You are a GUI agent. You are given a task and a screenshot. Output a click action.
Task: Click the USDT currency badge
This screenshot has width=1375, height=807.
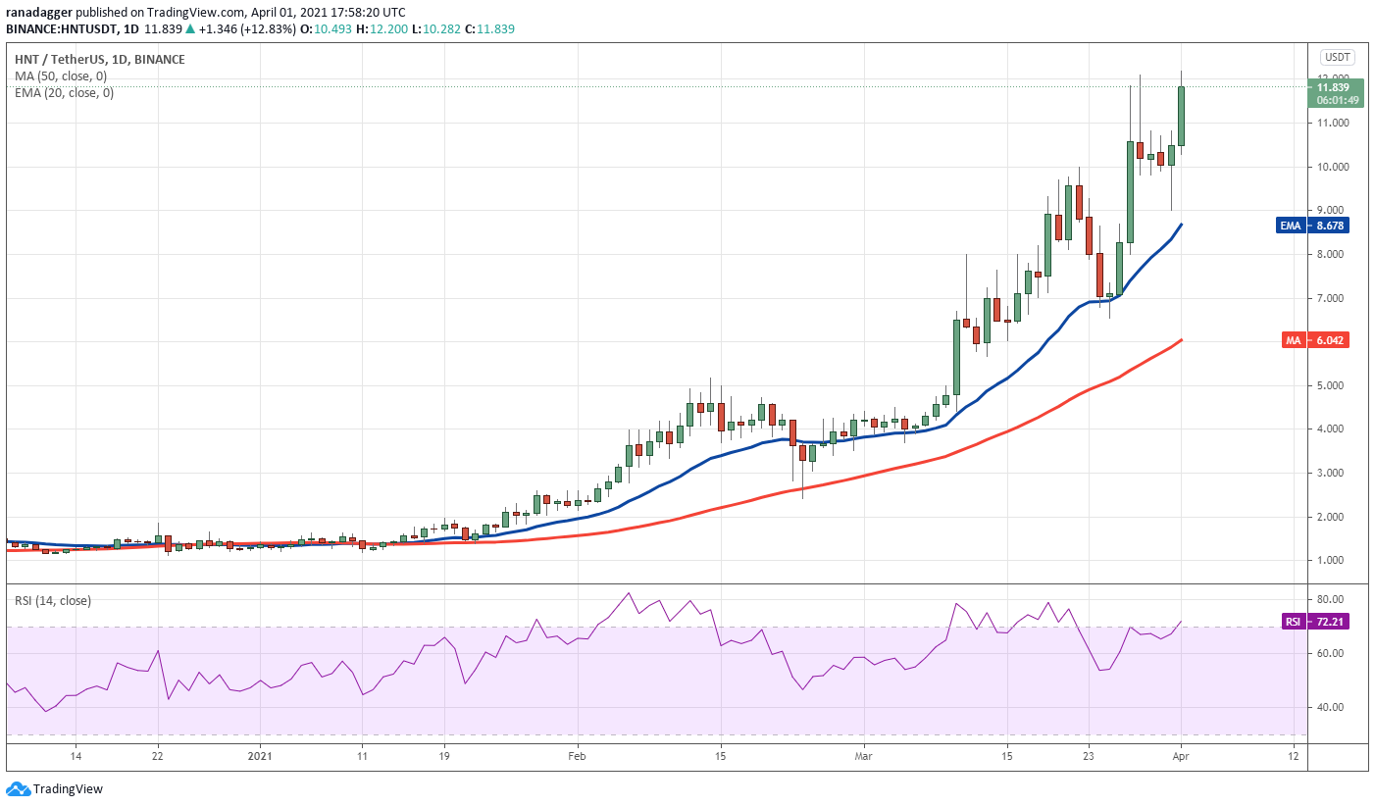1337,57
